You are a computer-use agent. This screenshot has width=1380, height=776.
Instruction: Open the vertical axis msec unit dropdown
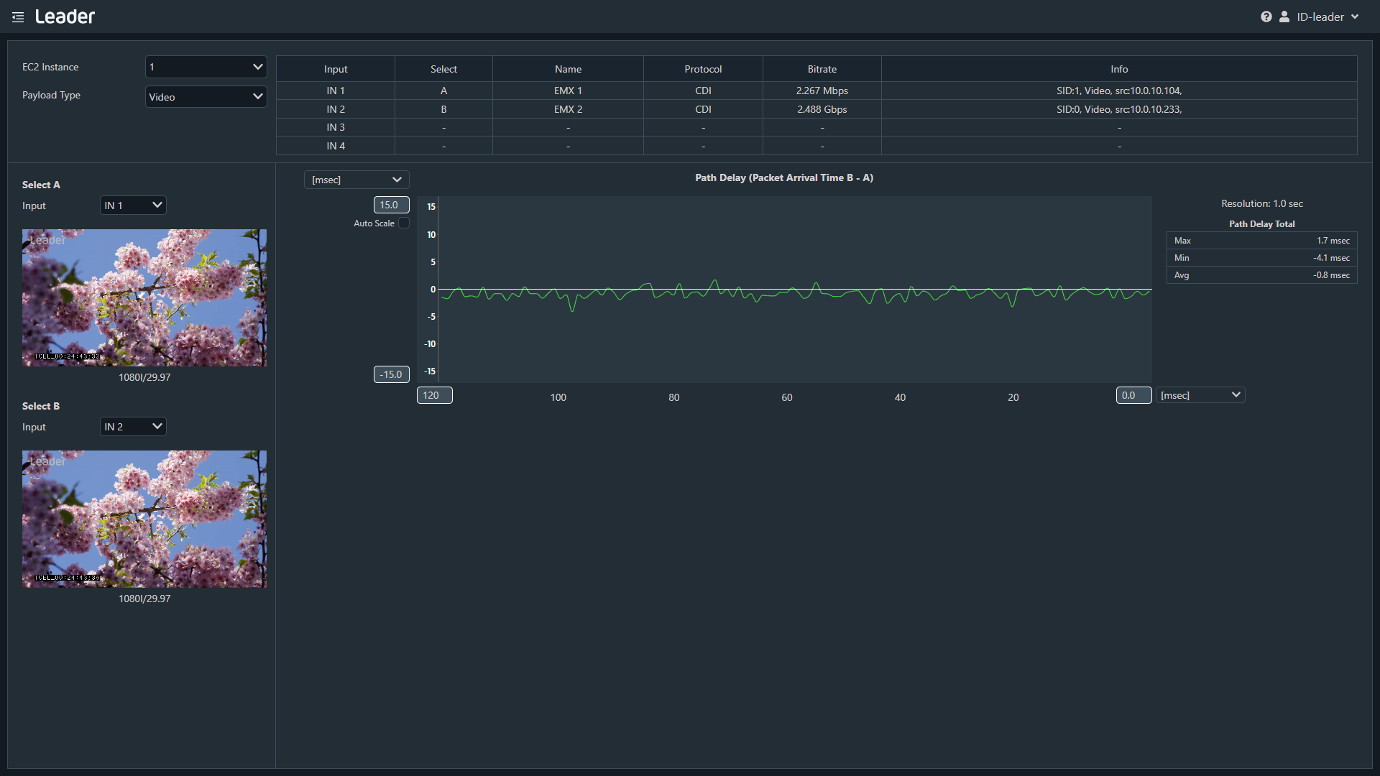(x=356, y=180)
